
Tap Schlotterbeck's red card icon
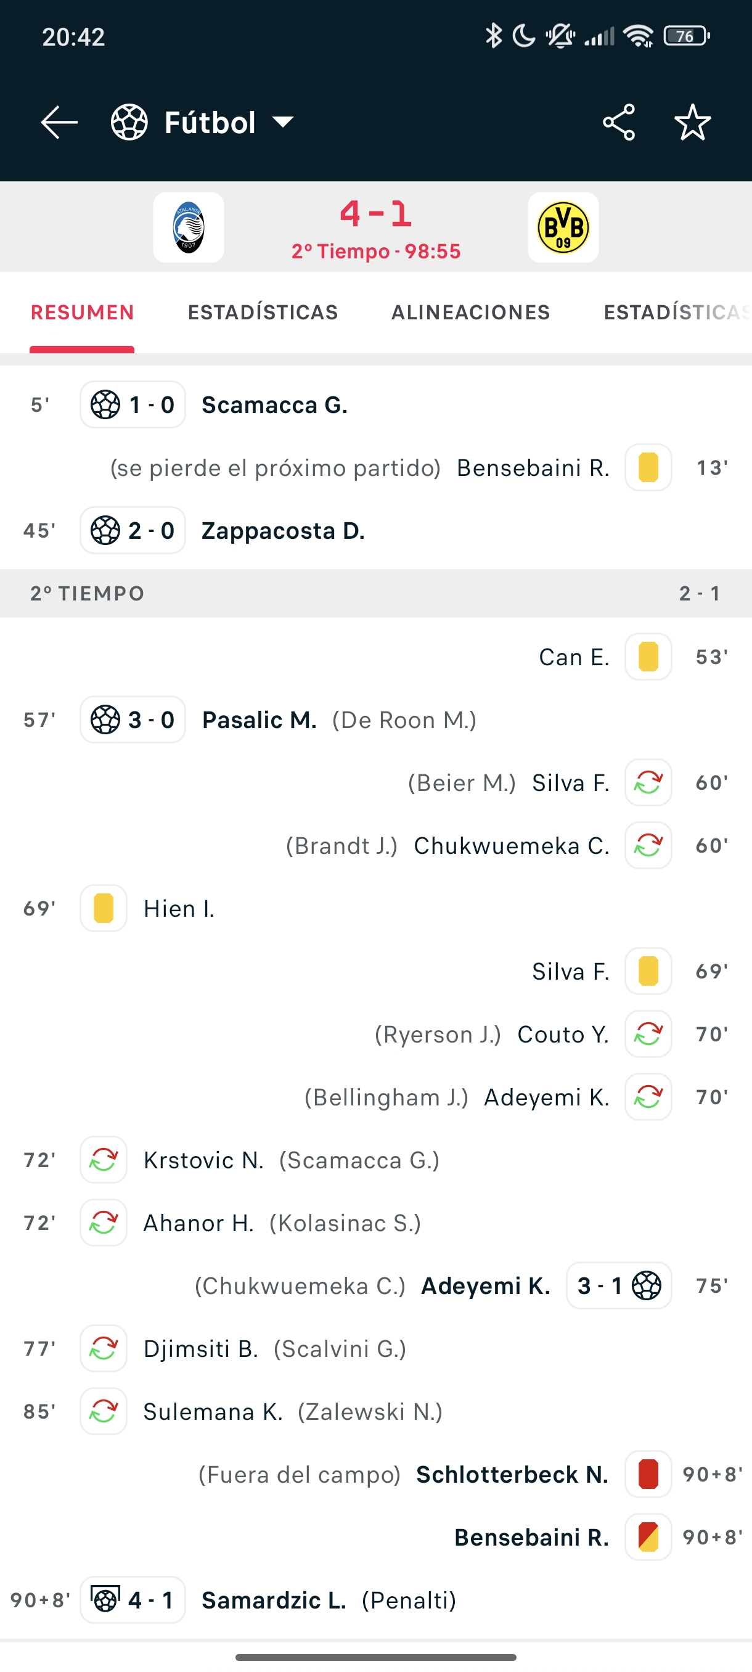click(x=648, y=1475)
